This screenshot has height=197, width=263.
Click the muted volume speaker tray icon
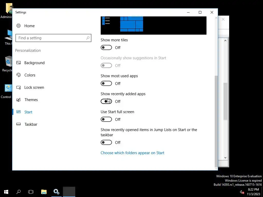tap(242, 192)
